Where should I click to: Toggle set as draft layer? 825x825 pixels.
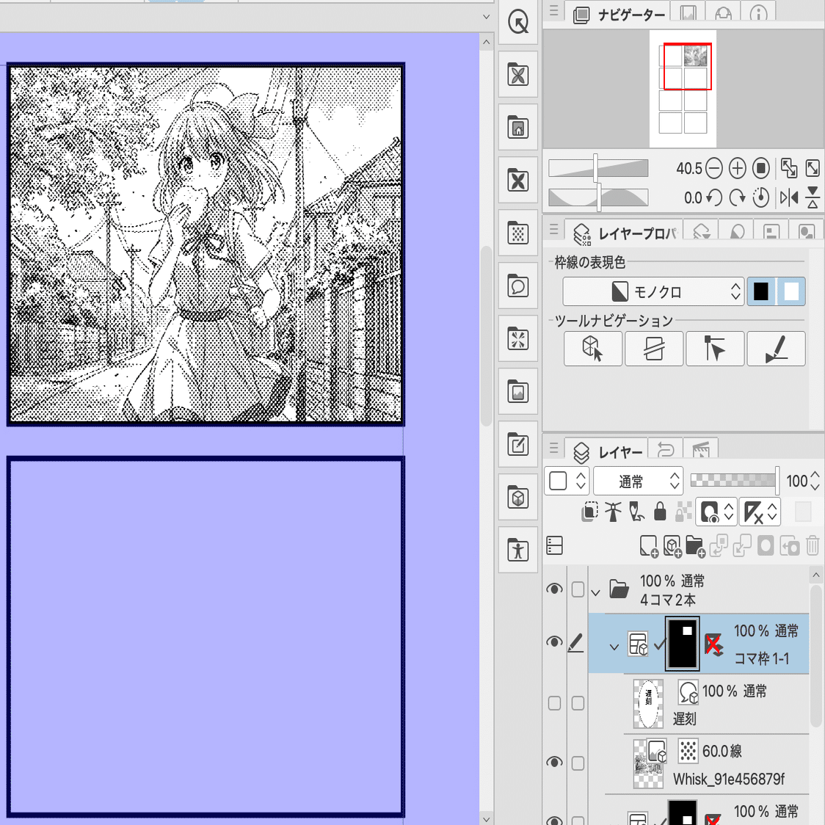click(636, 512)
